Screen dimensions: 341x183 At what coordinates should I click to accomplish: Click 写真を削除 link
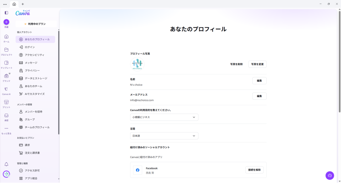click(x=236, y=64)
